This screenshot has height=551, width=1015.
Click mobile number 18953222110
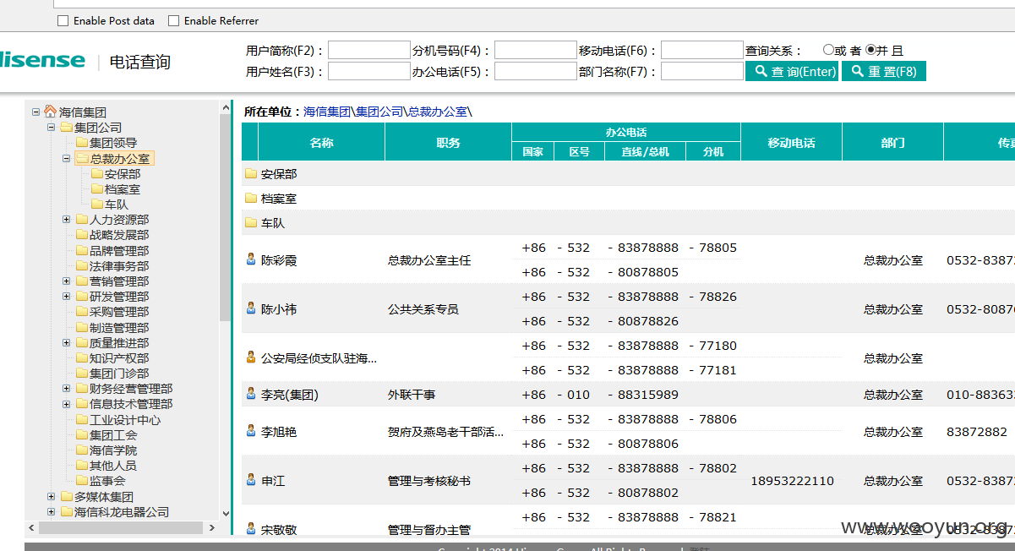pyautogui.click(x=792, y=481)
